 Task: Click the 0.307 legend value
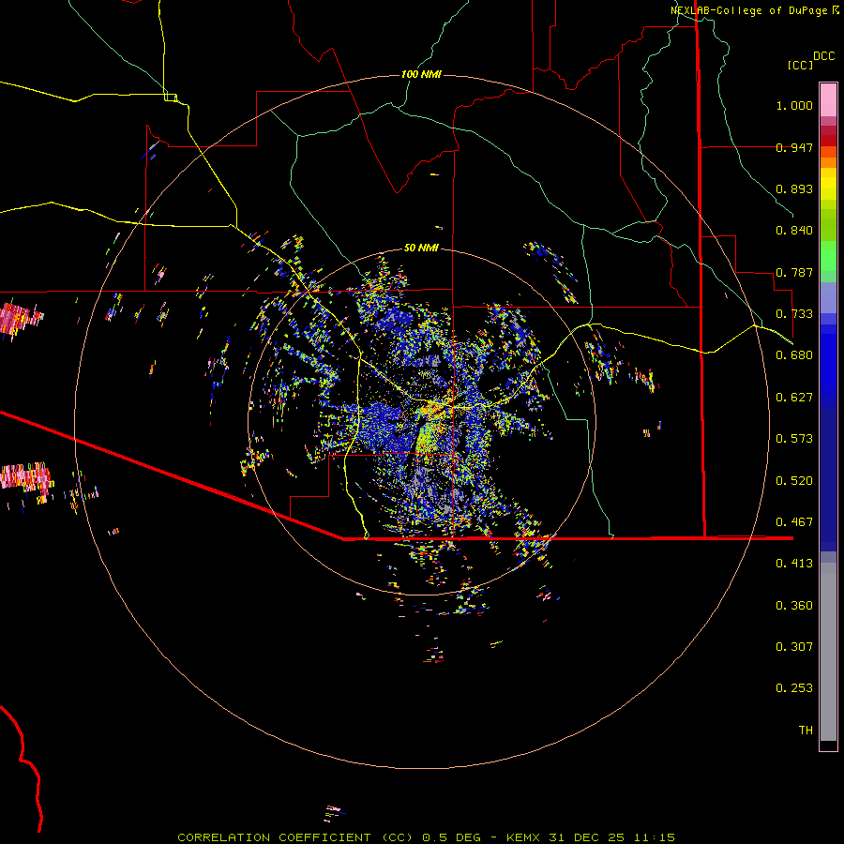pos(794,647)
